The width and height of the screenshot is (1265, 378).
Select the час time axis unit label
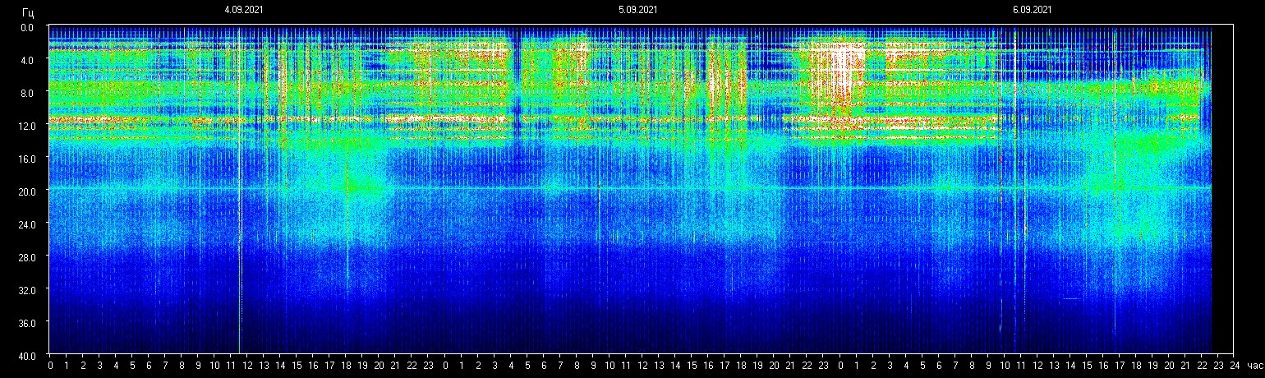click(1254, 365)
